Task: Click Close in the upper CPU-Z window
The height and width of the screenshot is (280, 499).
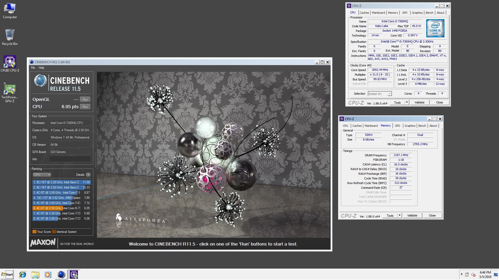Action: coord(439,103)
